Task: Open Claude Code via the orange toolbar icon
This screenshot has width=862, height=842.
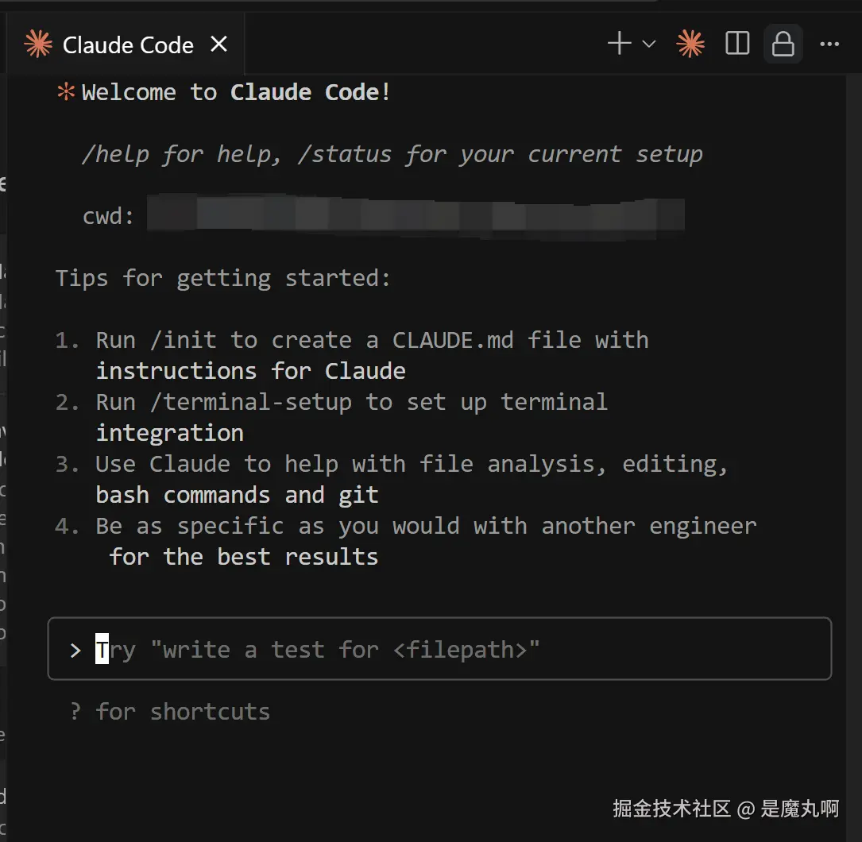Action: pos(690,44)
